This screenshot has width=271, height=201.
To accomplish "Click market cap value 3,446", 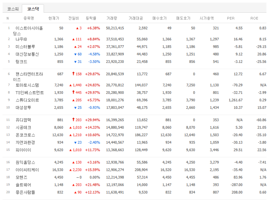I will (214, 150).
